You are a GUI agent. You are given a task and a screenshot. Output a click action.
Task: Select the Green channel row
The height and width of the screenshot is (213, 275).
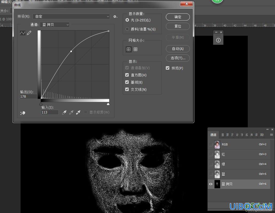pyautogui.click(x=239, y=164)
